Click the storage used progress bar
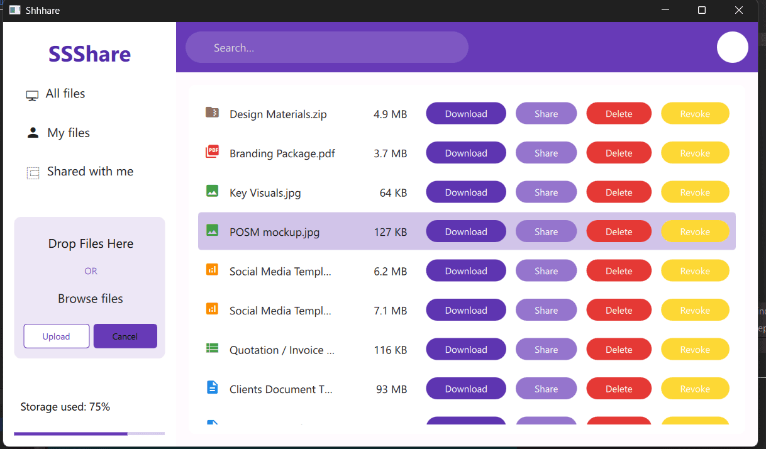Image resolution: width=766 pixels, height=449 pixels. coord(89,433)
